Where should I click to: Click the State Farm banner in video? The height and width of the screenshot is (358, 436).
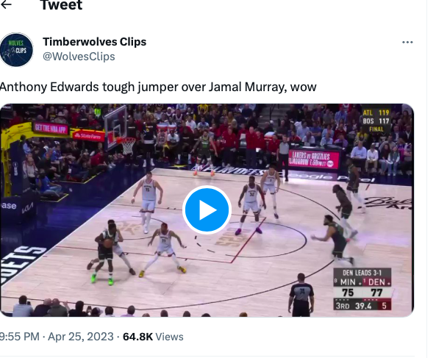pyautogui.click(x=88, y=136)
